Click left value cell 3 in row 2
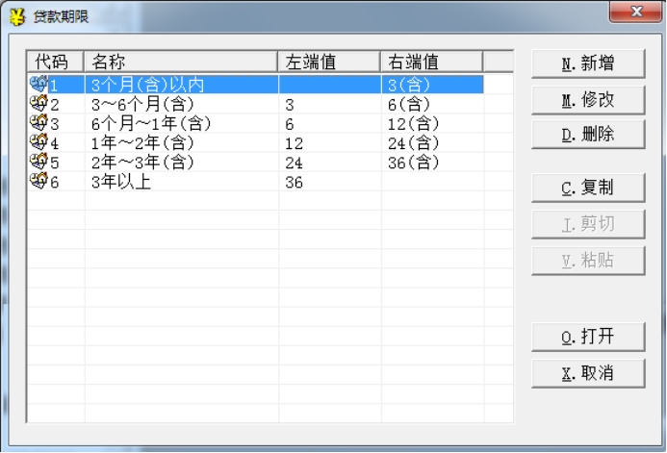Viewport: 667px width, 453px height. pyautogui.click(x=290, y=105)
